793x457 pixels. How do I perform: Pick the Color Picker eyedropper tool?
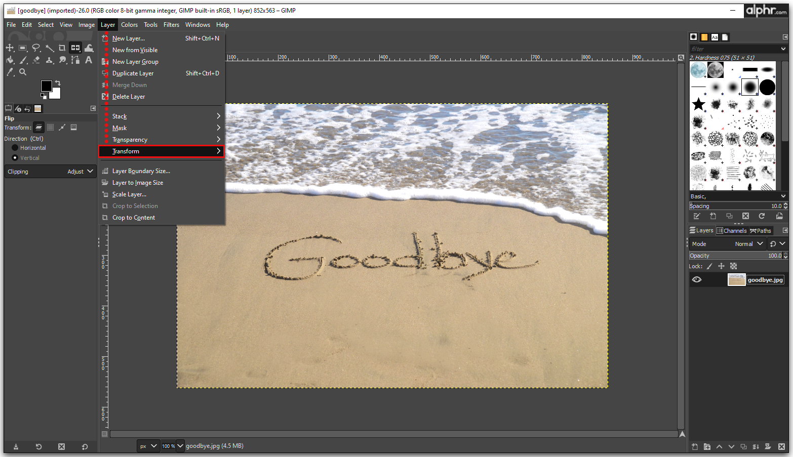pyautogui.click(x=10, y=72)
